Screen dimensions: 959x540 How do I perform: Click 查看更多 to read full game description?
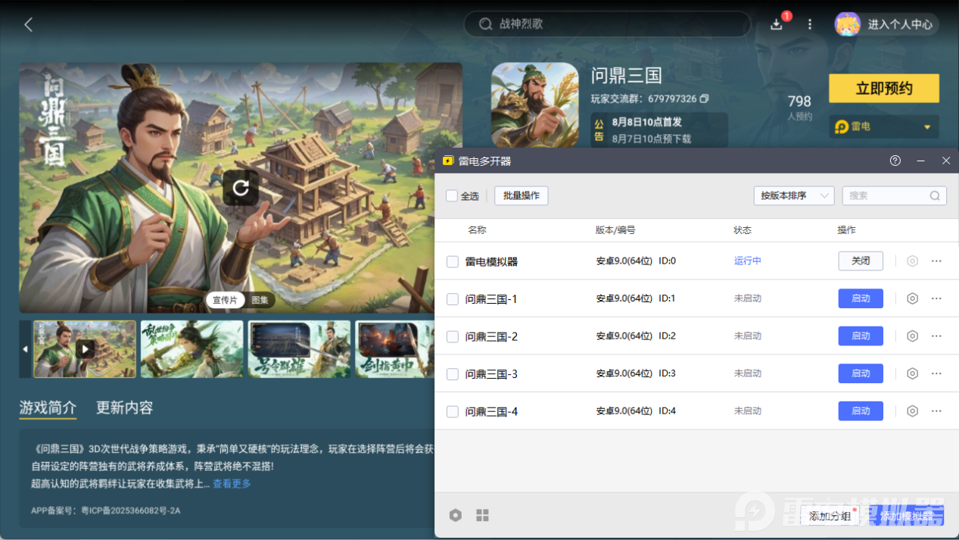tap(231, 483)
